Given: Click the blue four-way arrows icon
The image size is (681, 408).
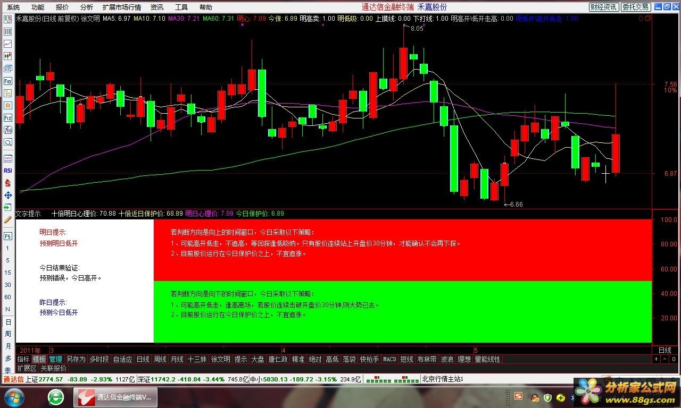Looking at the screenshot, I should (8, 195).
